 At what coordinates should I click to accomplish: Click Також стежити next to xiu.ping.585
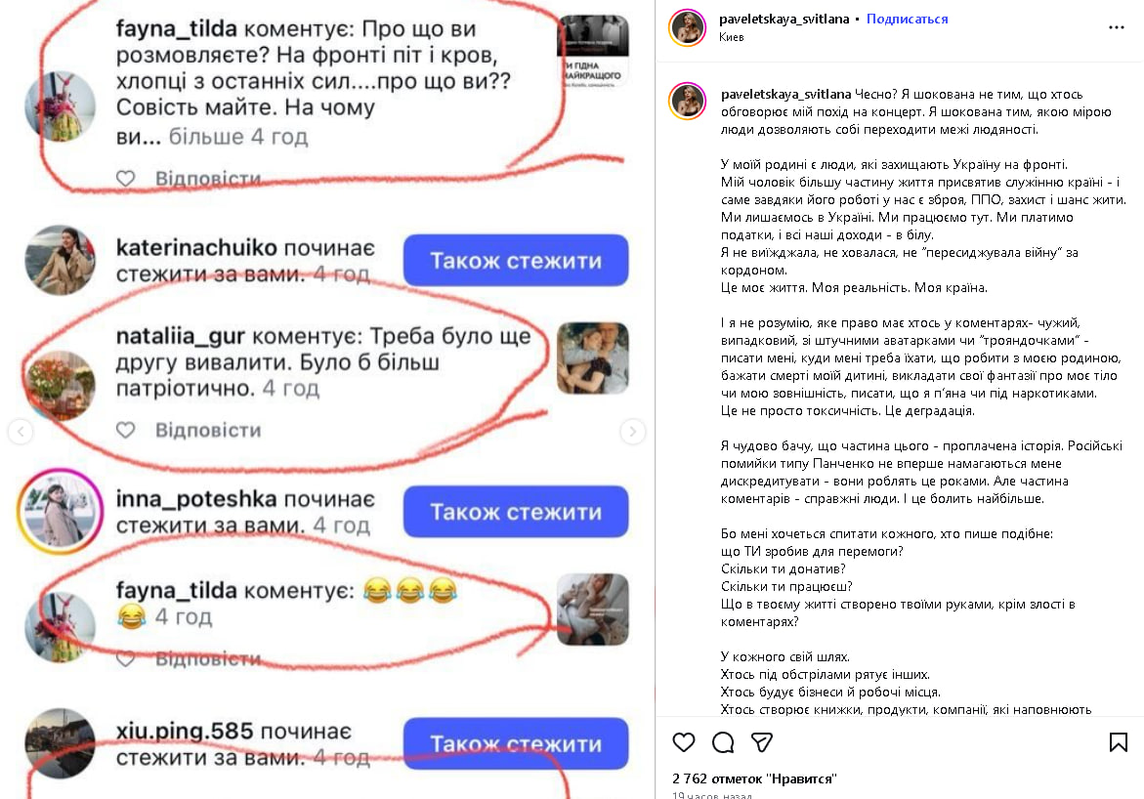click(x=516, y=743)
